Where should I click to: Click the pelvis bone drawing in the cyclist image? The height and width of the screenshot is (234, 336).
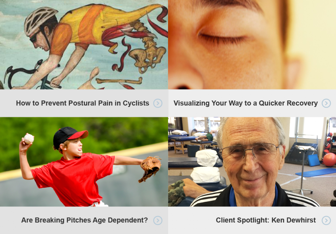(148, 58)
